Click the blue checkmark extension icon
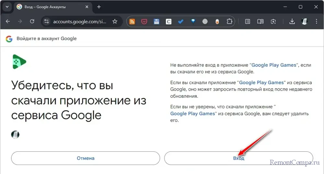This screenshot has width=324, height=174. tap(181, 22)
